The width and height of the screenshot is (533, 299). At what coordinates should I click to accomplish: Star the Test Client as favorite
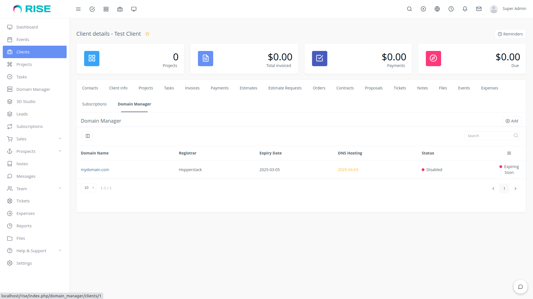point(147,33)
